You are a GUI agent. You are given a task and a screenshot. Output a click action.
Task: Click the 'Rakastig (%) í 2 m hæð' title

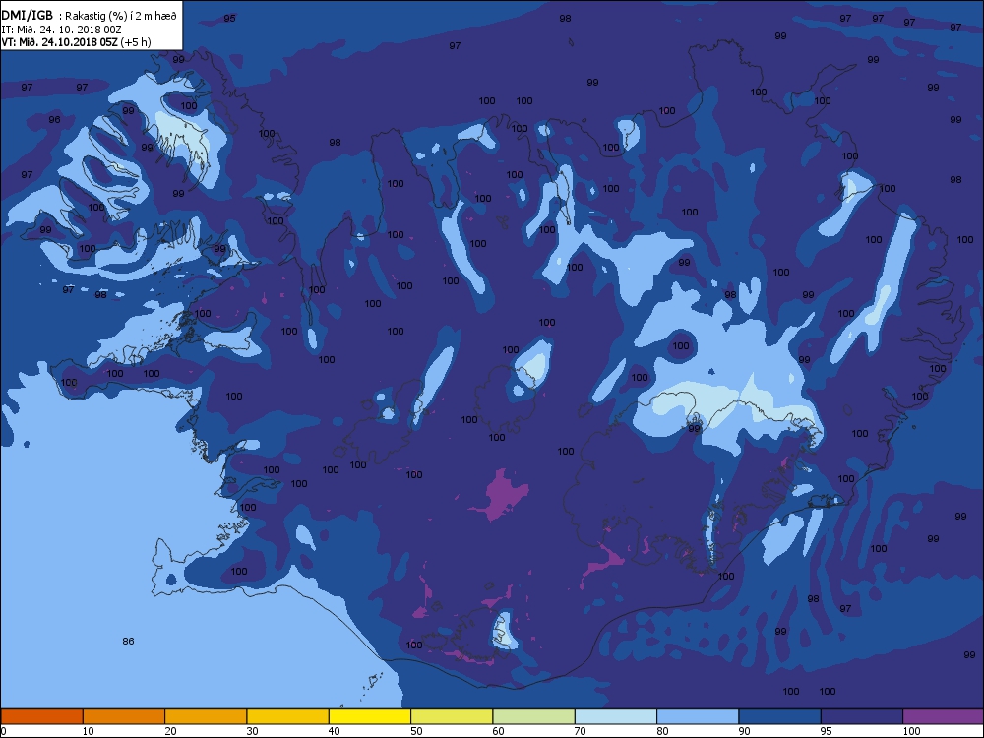(122, 17)
